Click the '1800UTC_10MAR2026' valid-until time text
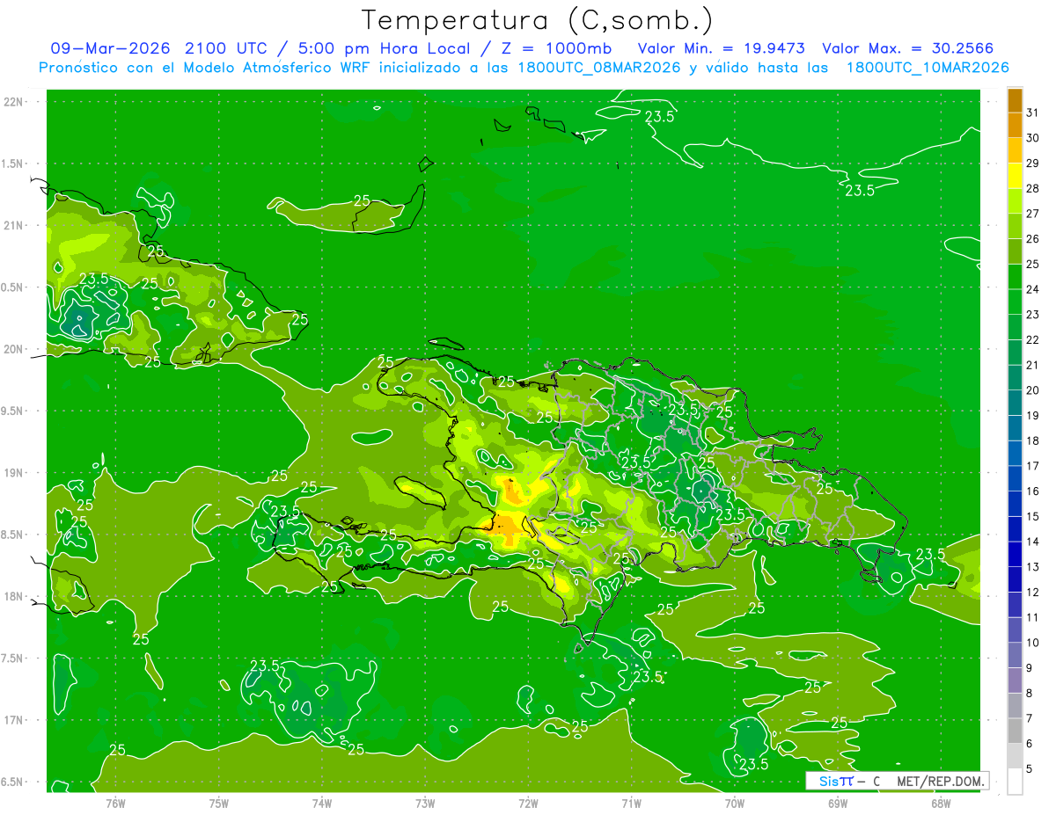Image resolution: width=1056 pixels, height=815 pixels. pos(928,68)
